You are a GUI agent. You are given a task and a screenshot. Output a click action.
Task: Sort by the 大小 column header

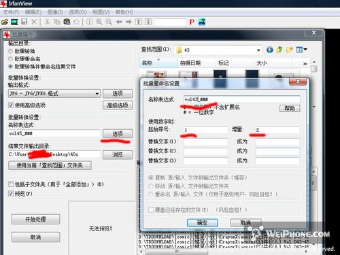click(273, 63)
